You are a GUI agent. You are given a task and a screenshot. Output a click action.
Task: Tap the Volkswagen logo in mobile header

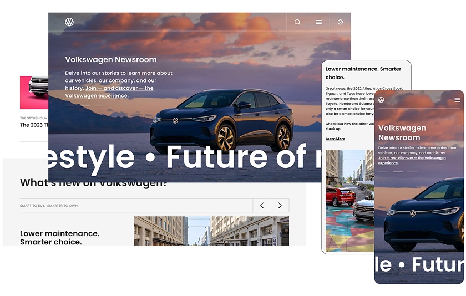pyautogui.click(x=381, y=100)
